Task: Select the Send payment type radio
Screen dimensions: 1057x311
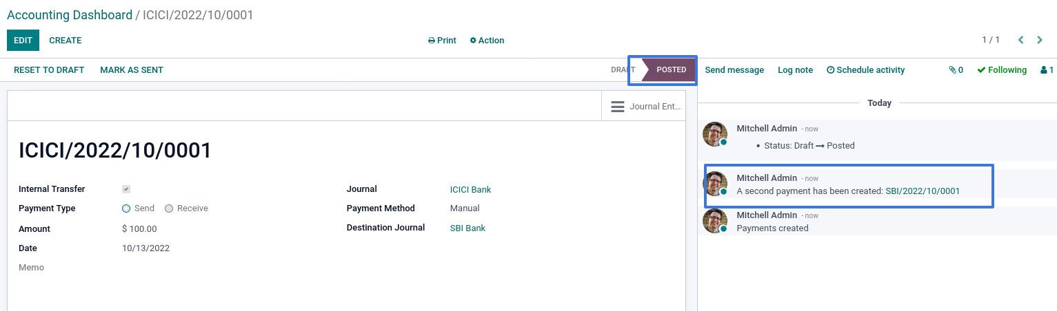Action: click(x=126, y=208)
